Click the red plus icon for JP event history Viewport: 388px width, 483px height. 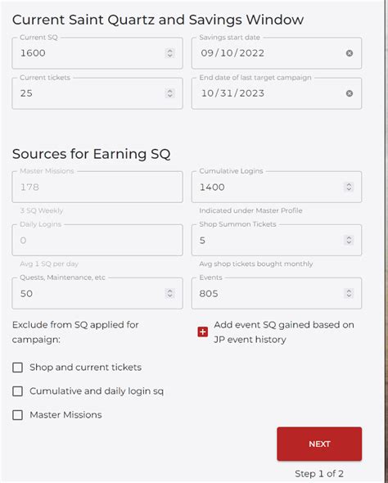click(x=203, y=332)
